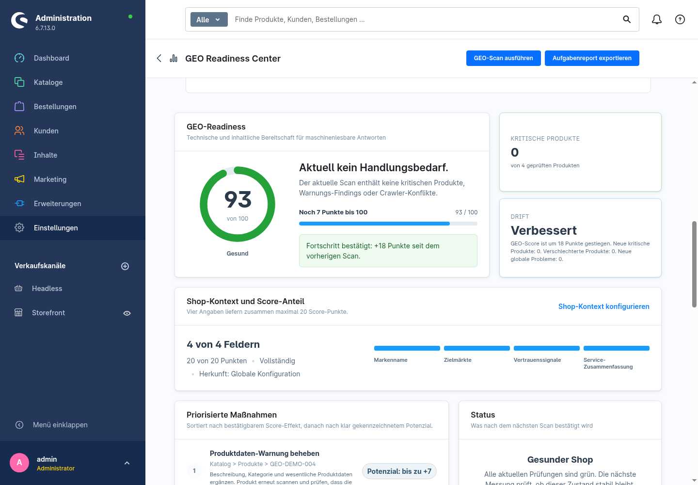
Task: Click the Shopware logo icon
Action: (x=19, y=20)
